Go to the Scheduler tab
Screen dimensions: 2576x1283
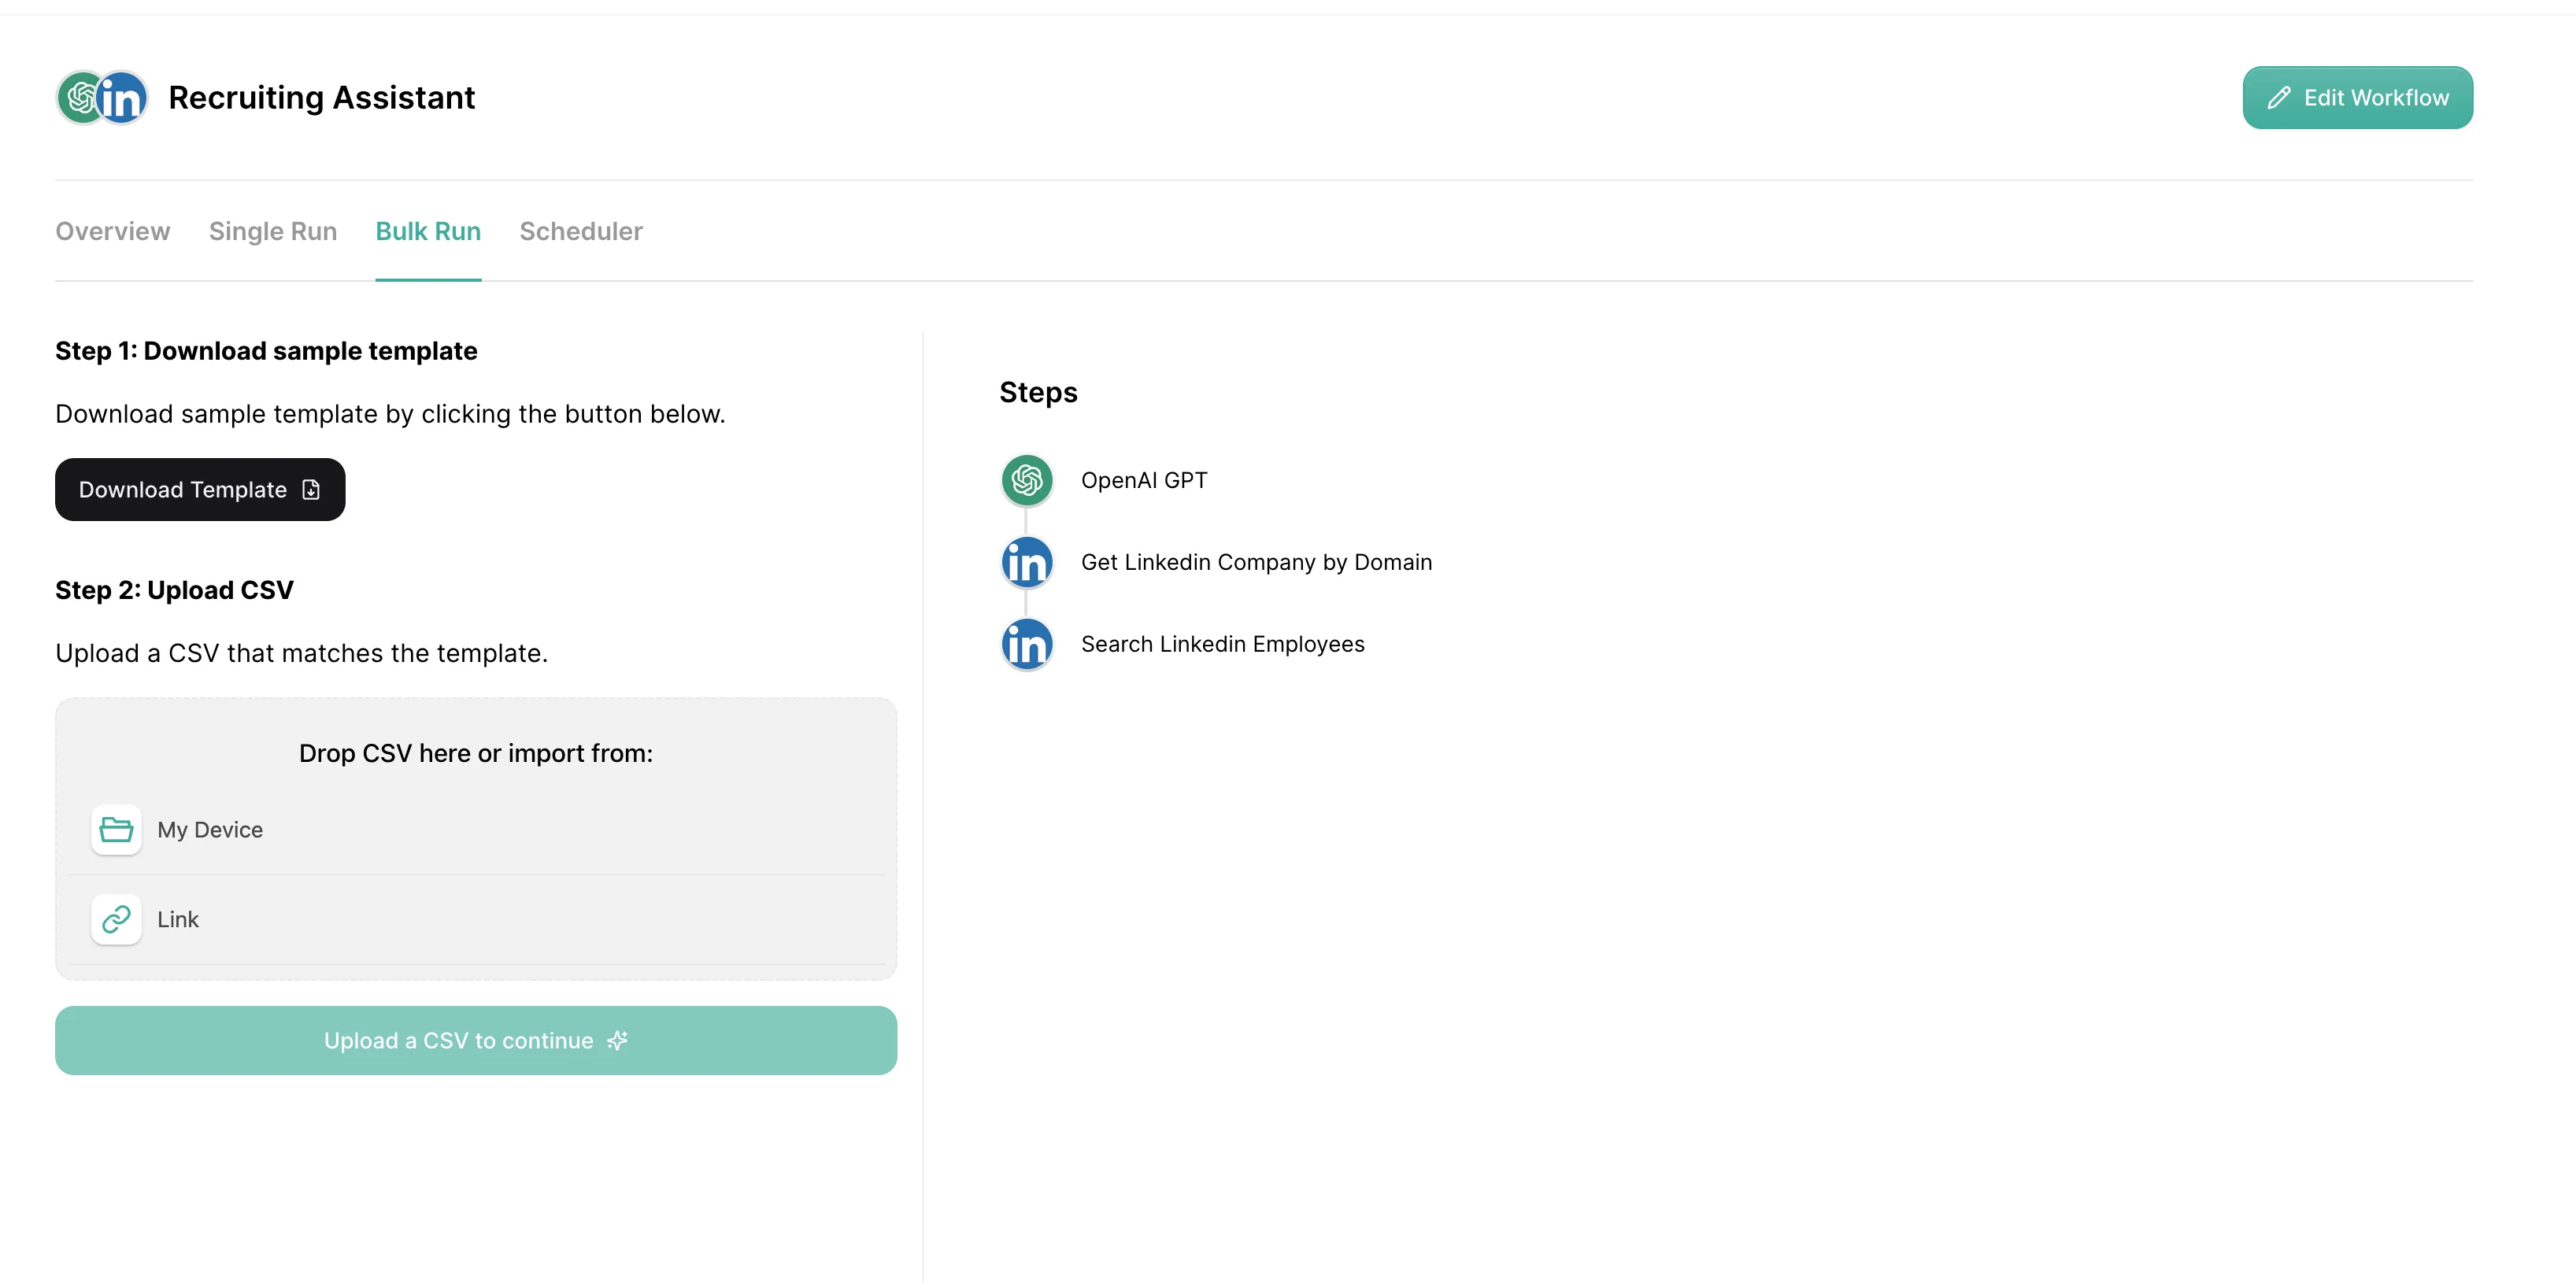(581, 231)
